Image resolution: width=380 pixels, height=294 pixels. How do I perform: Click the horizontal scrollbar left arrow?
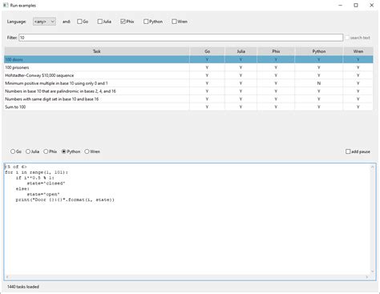[x=7, y=277]
